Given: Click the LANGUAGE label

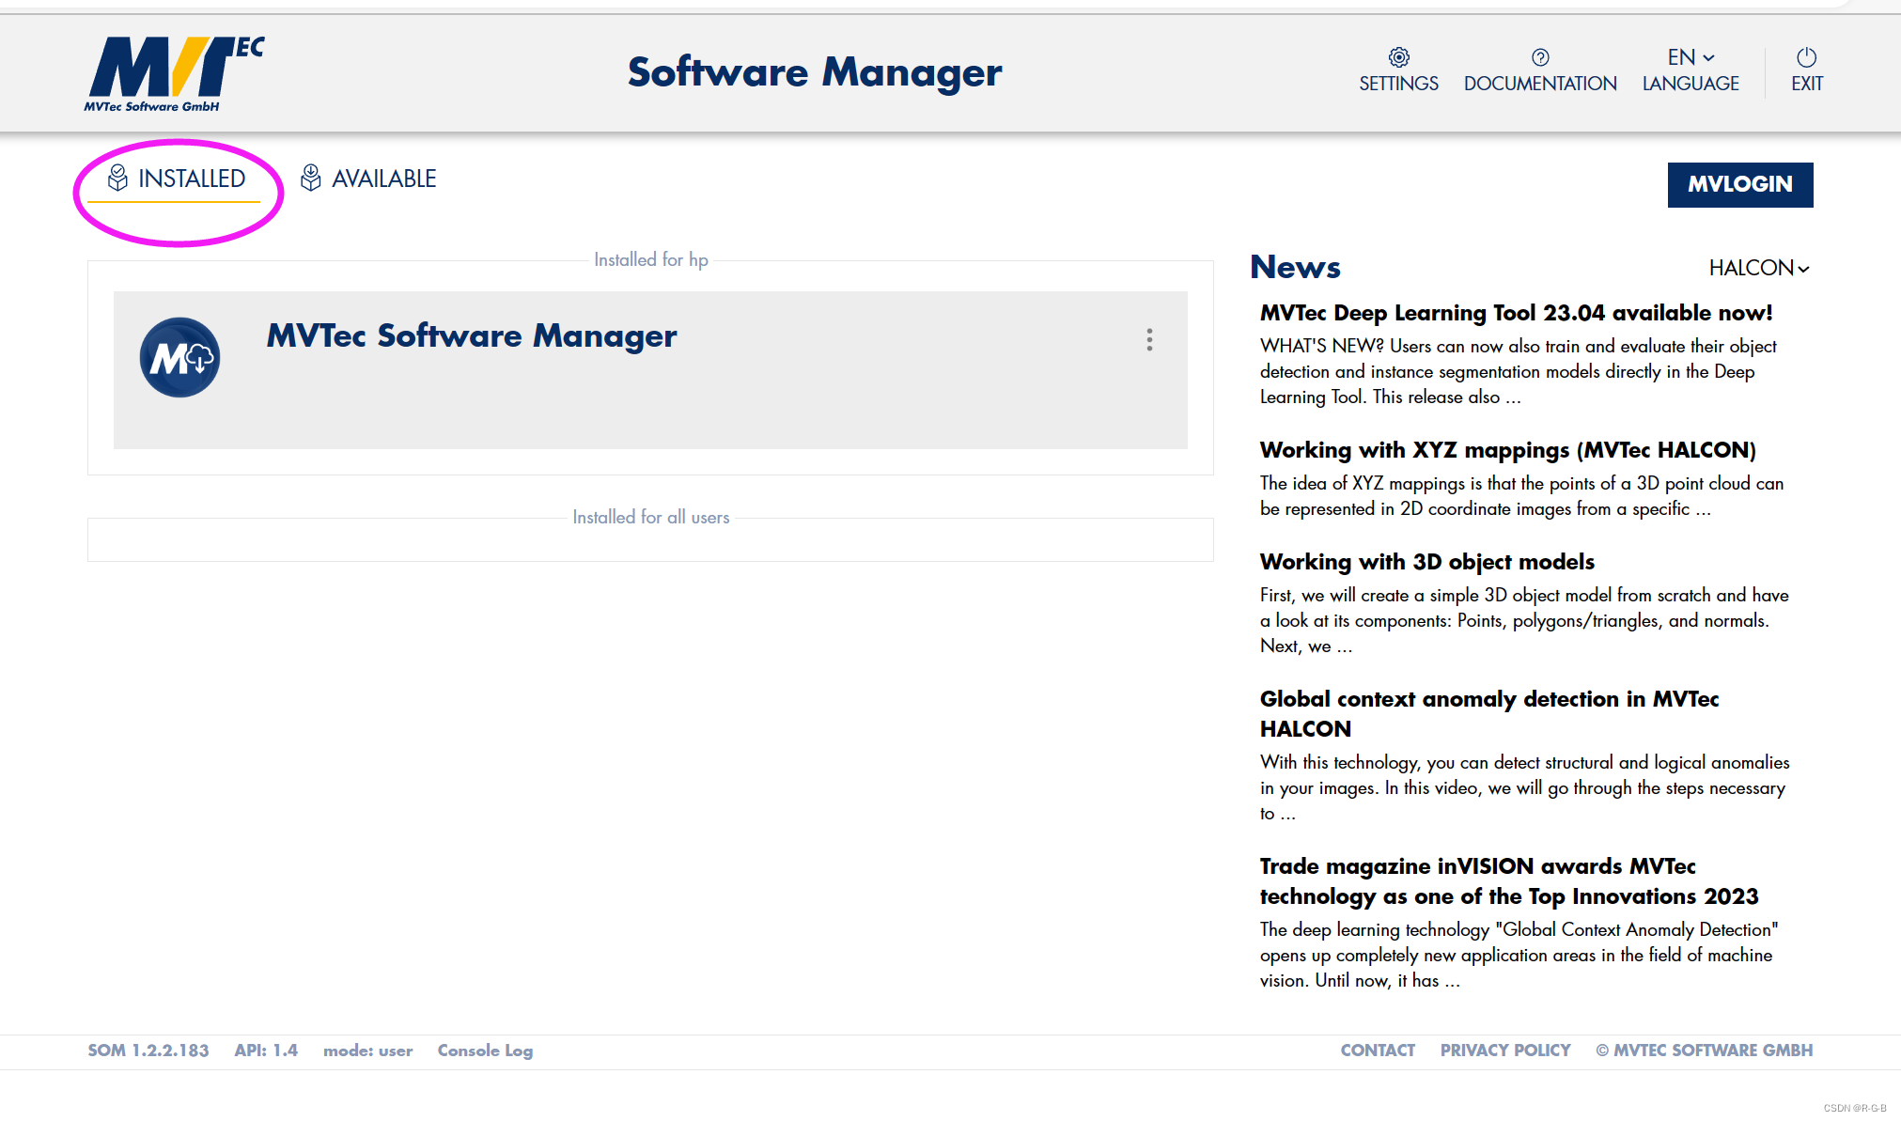Looking at the screenshot, I should 1691,84.
